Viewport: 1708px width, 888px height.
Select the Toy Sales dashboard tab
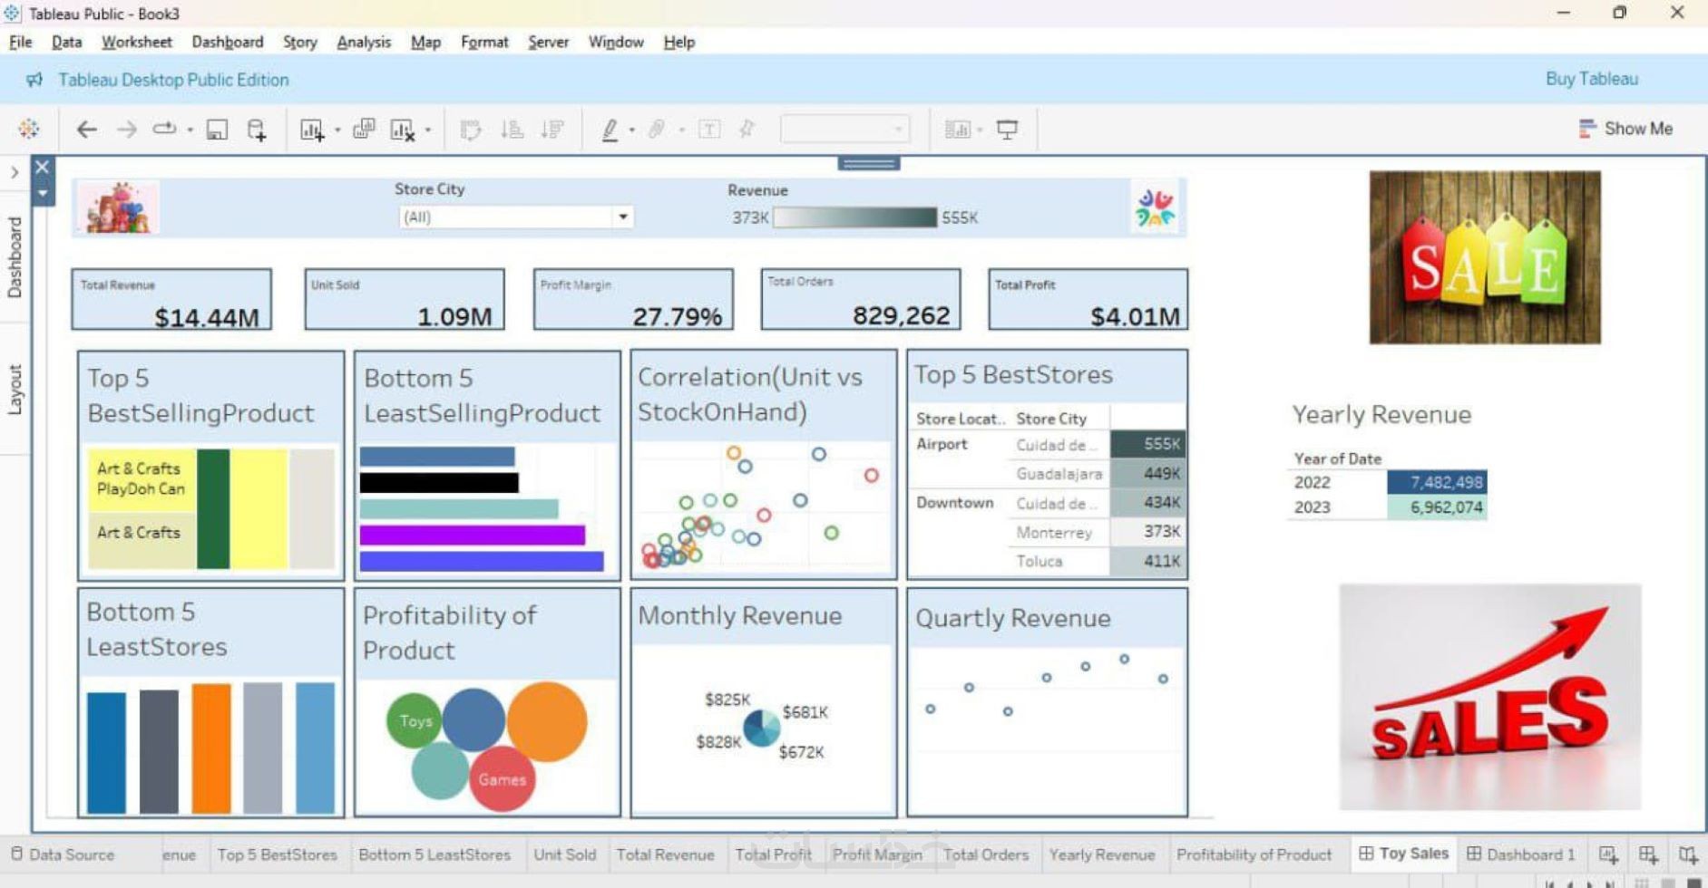coord(1403,854)
